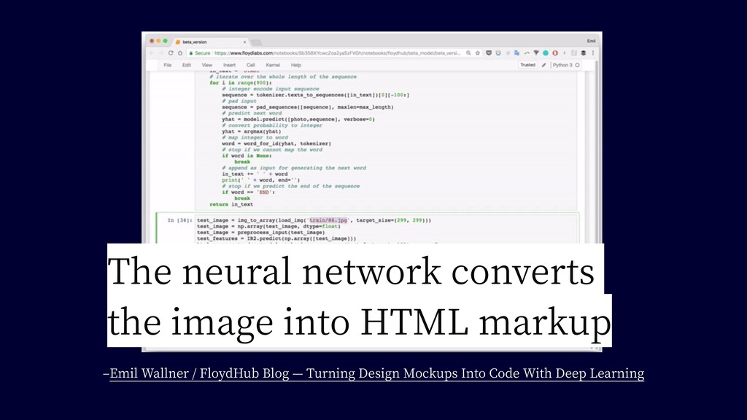Click 'word = word_for_id(yhat, tokenizer)' line

coord(276,144)
